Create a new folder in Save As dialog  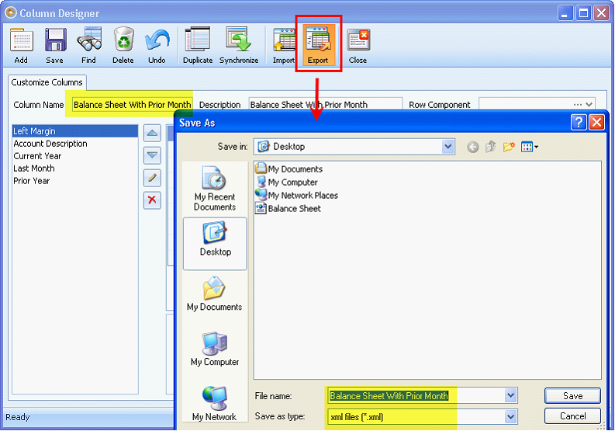click(509, 147)
